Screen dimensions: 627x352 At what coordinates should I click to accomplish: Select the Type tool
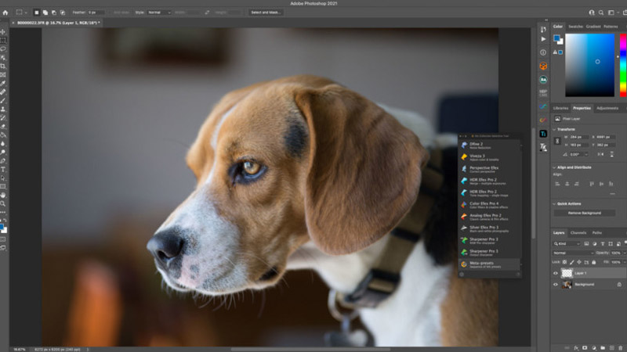(x=4, y=169)
